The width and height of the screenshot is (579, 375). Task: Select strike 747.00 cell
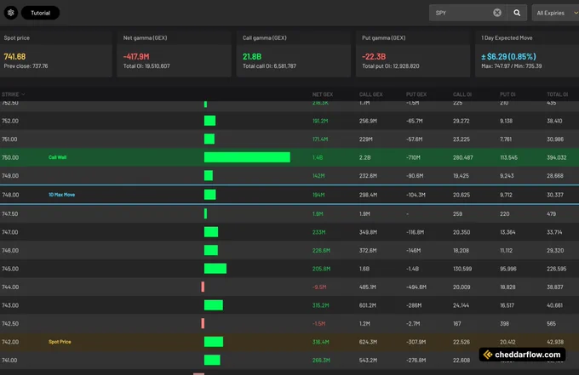tap(10, 232)
